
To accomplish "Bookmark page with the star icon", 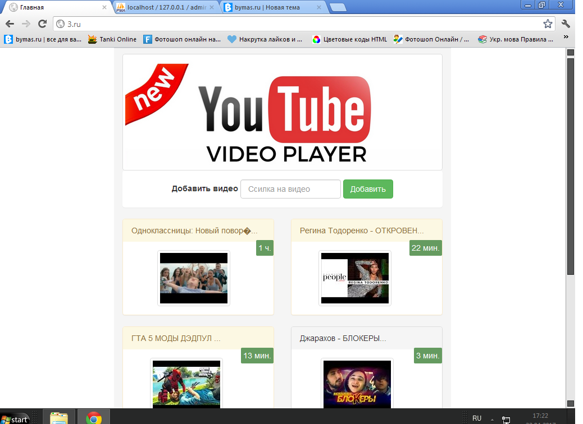I will pos(548,24).
